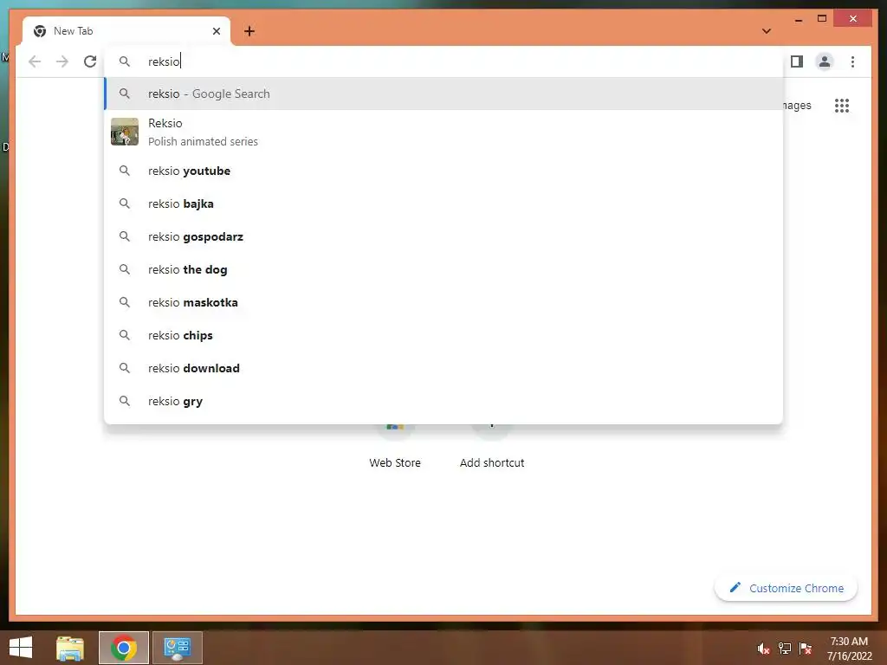Open the Action Center flag icon
The height and width of the screenshot is (665, 887).
click(806, 648)
